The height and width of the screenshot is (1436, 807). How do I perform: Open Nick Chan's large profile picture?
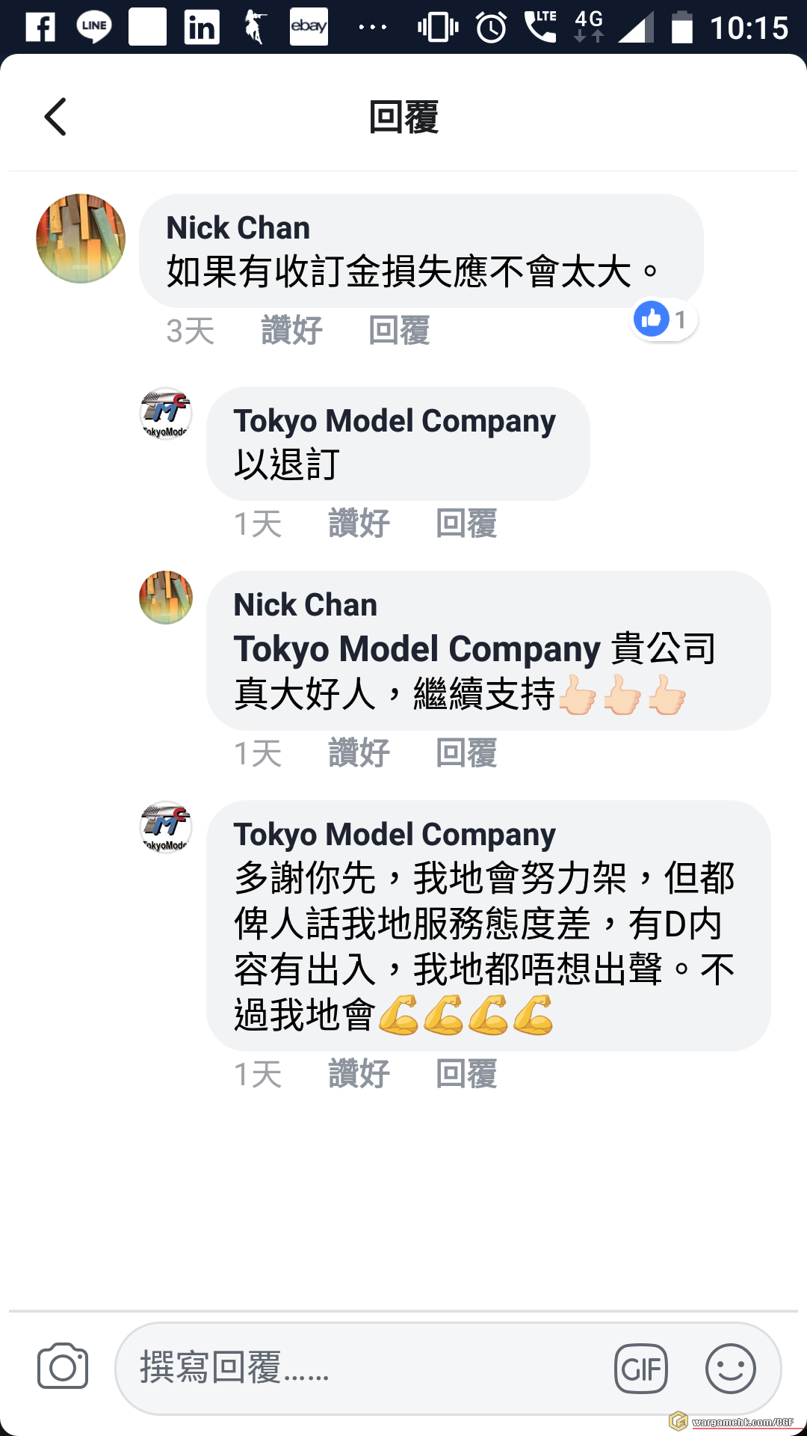click(81, 239)
